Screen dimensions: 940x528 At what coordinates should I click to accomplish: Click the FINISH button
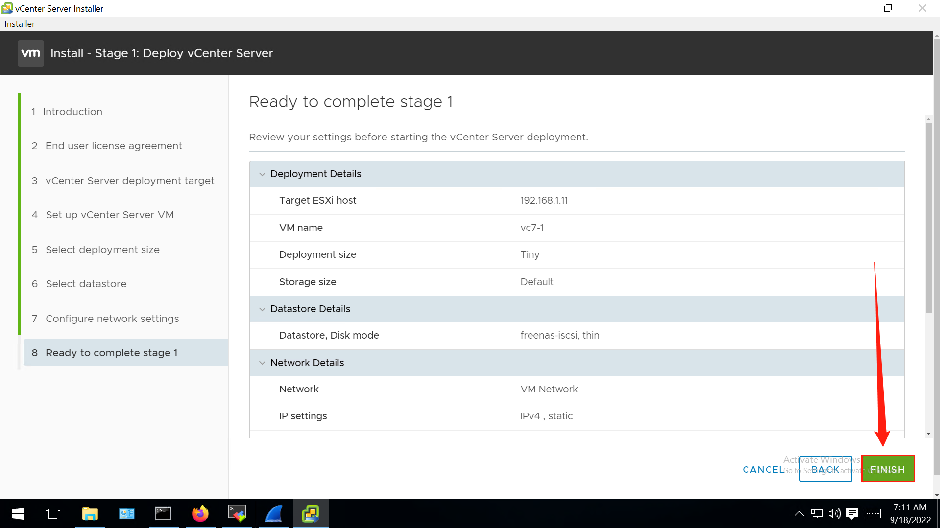pos(888,469)
